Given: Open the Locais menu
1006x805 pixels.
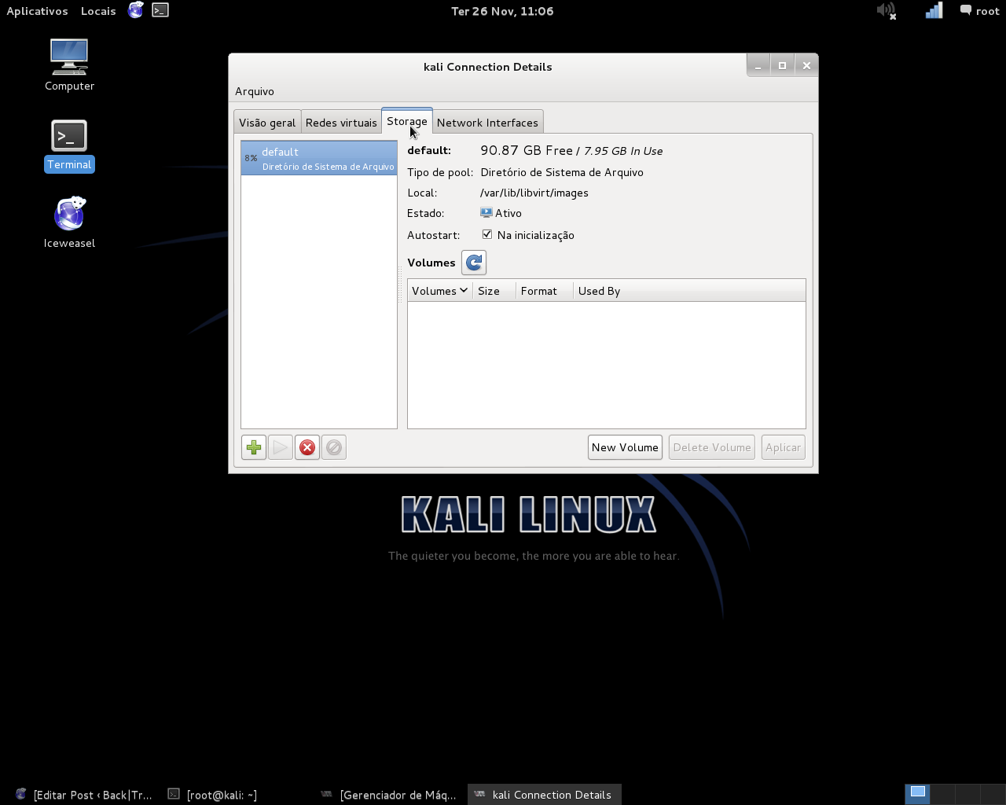Looking at the screenshot, I should 98,11.
